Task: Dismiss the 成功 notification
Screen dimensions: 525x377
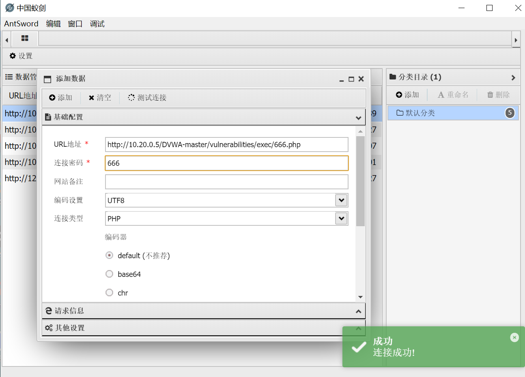Action: [x=514, y=337]
